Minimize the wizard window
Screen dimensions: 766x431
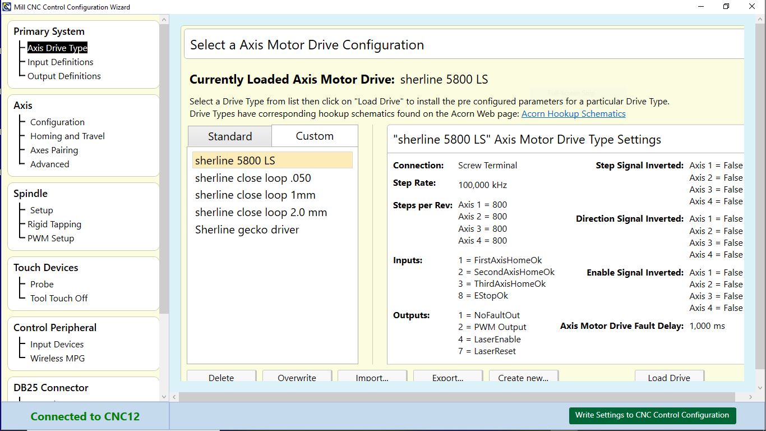click(700, 7)
